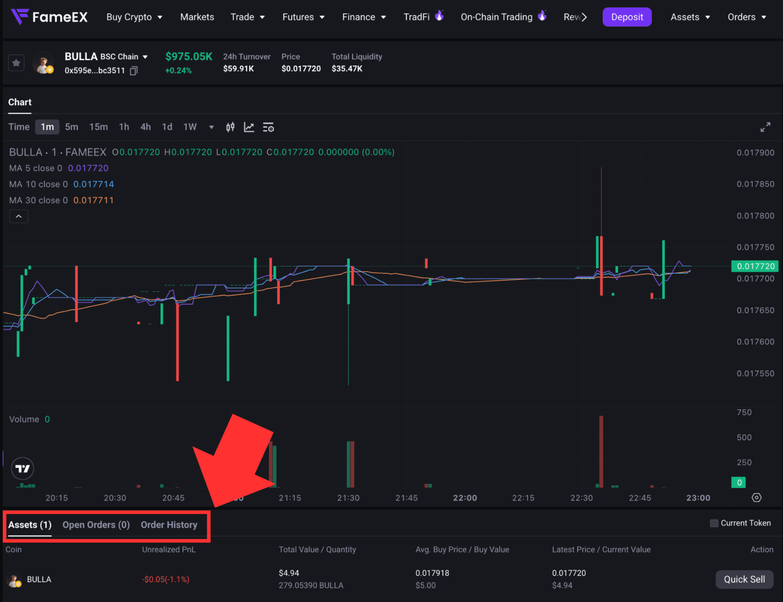Select the 4h timeframe

point(145,127)
